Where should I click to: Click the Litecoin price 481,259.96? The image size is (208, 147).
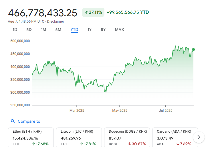(71, 138)
